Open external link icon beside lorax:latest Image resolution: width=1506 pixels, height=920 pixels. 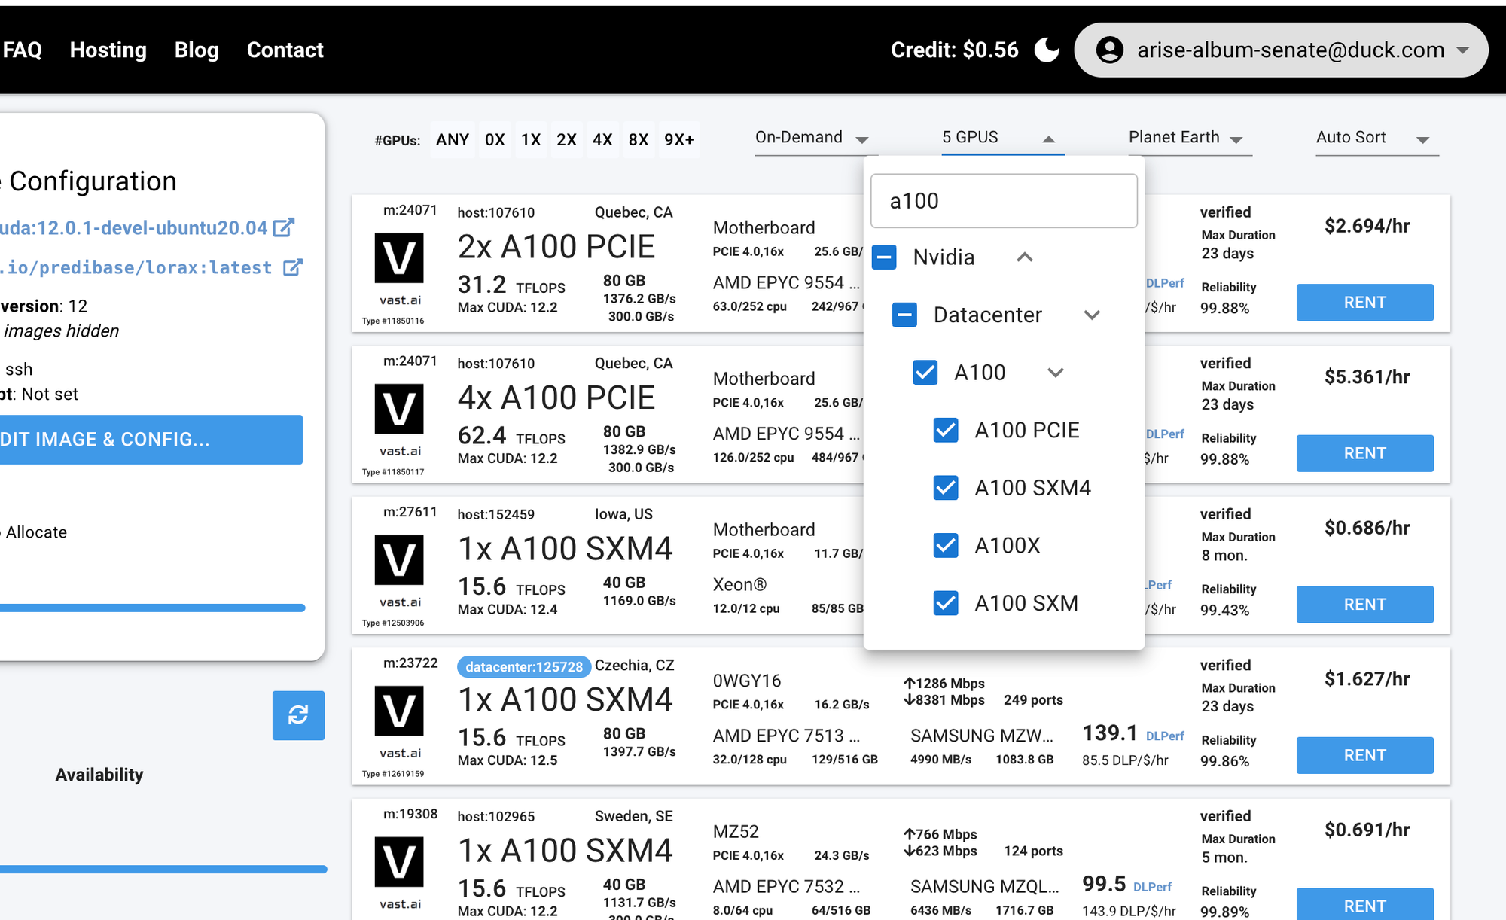pyautogui.click(x=292, y=267)
